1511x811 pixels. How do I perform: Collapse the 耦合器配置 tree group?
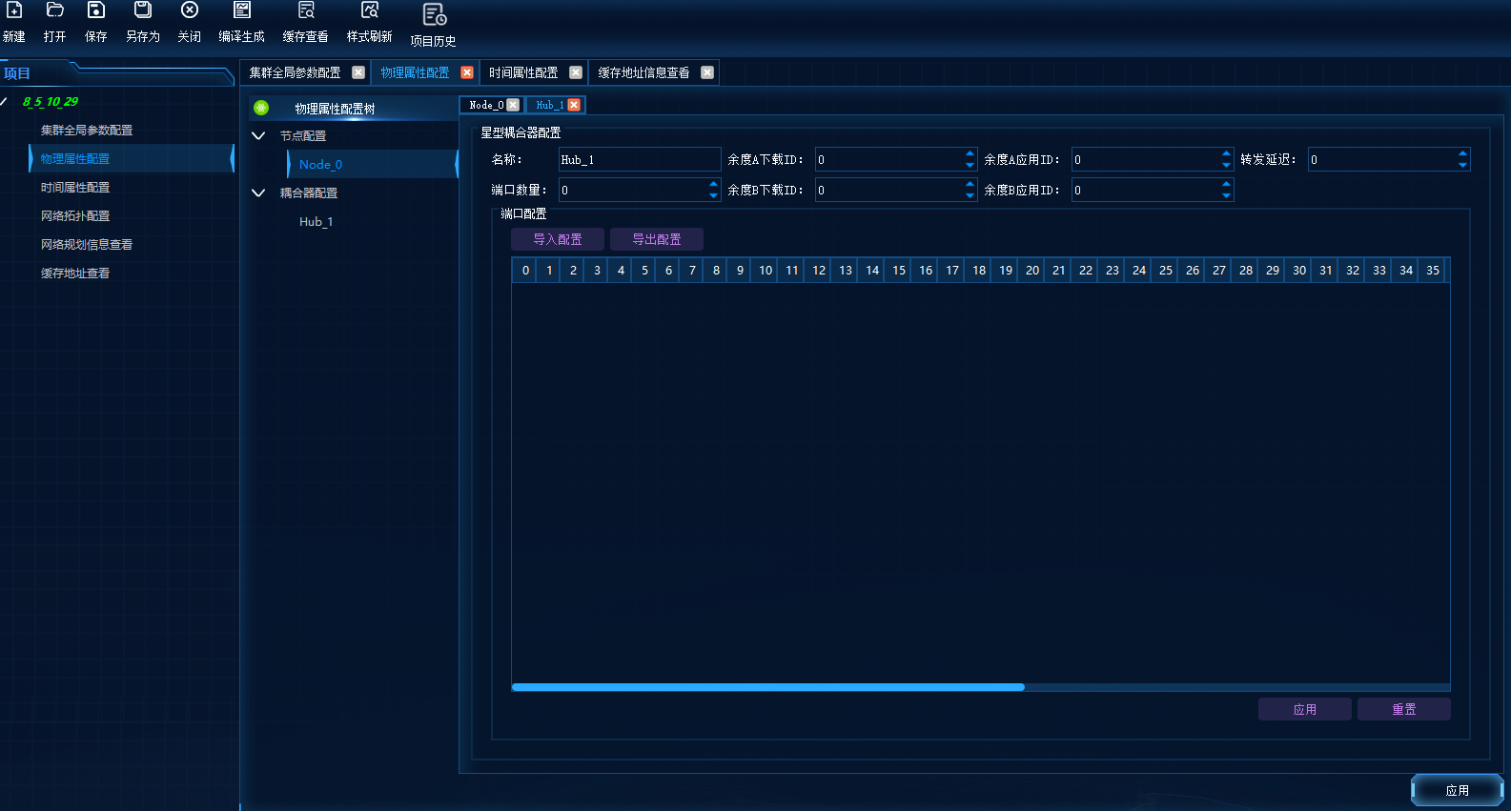pos(258,193)
